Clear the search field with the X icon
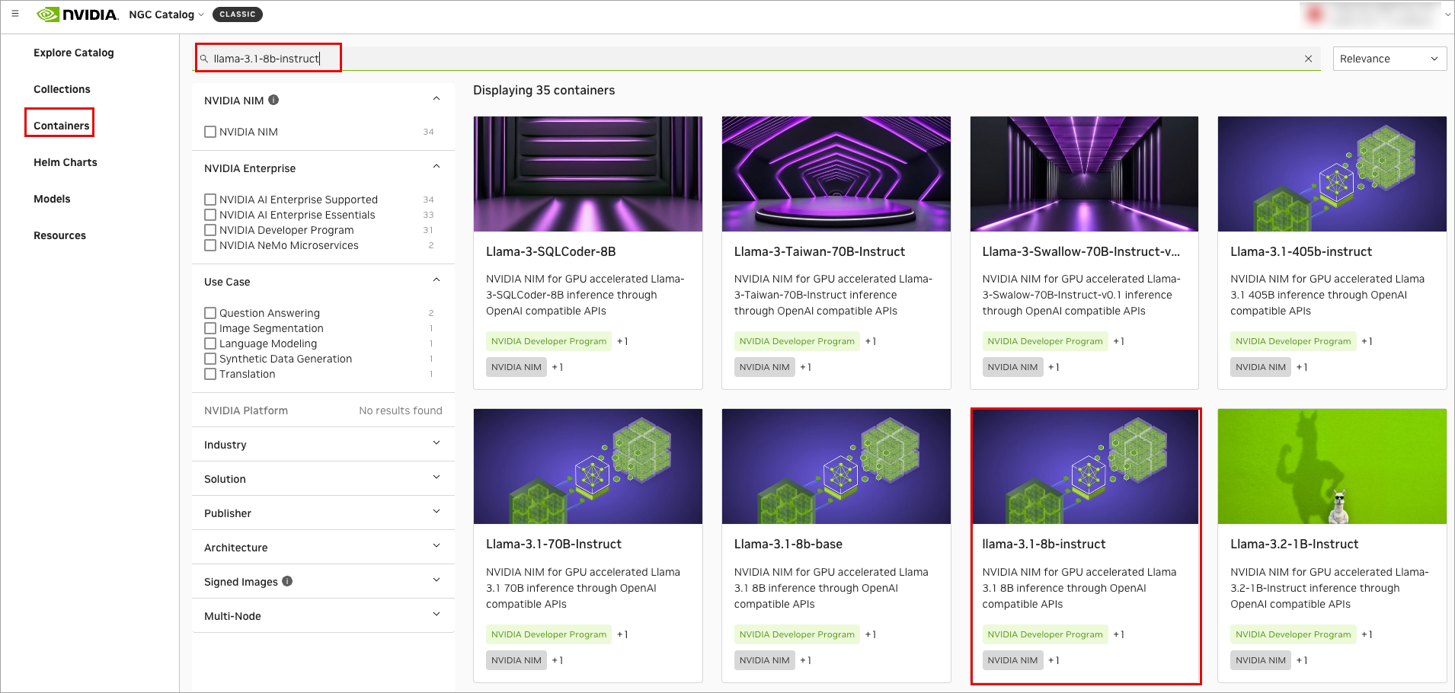This screenshot has width=1455, height=693. (1308, 59)
